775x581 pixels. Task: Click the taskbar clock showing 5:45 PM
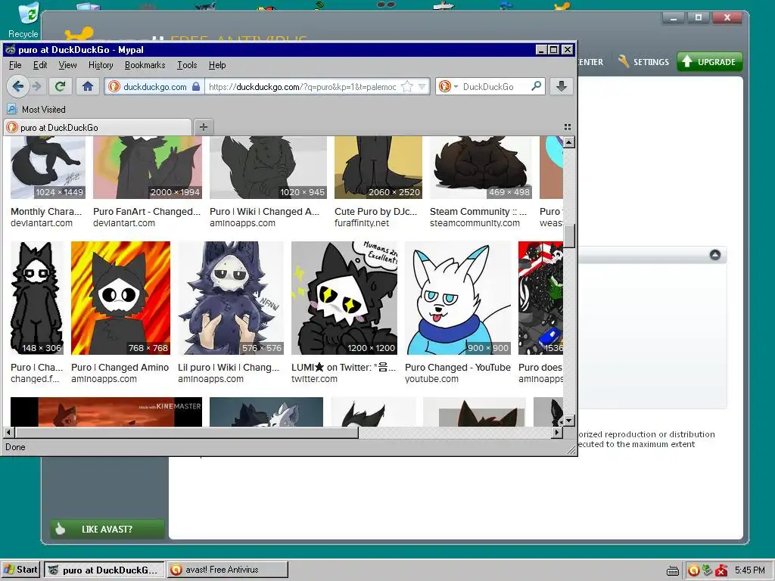click(x=749, y=570)
